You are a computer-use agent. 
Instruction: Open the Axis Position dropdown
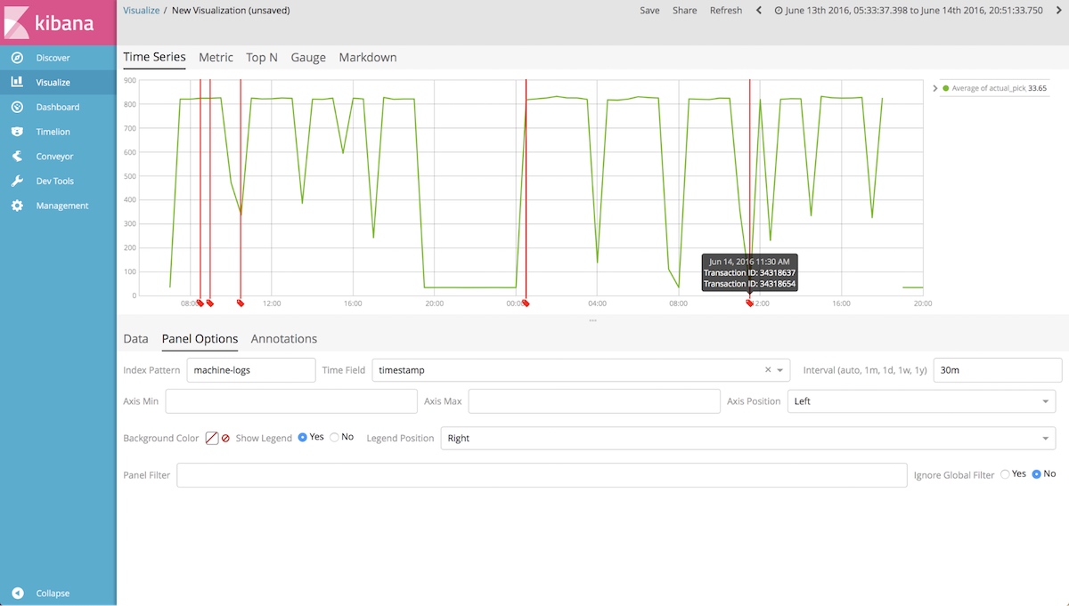coord(921,401)
